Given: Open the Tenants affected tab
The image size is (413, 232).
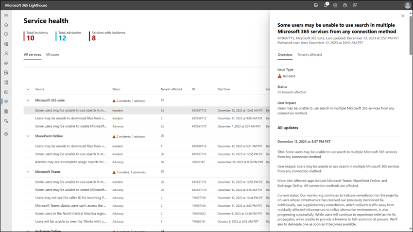Looking at the screenshot, I should pyautogui.click(x=309, y=55).
